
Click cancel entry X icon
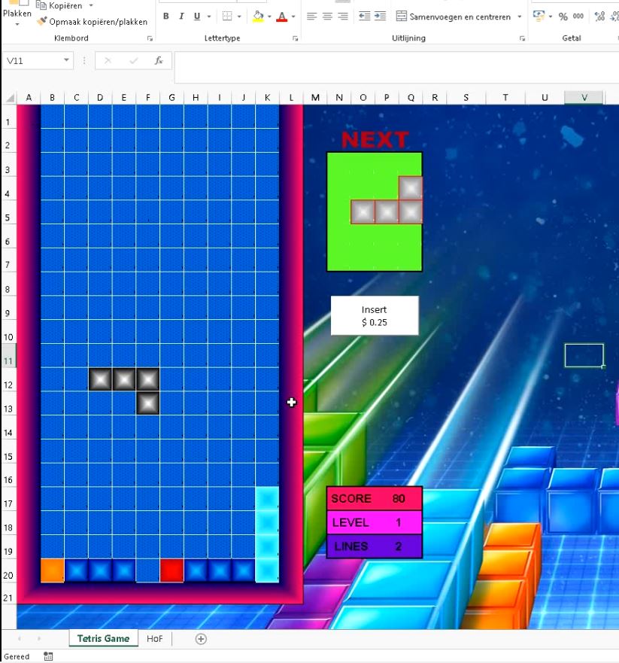click(x=108, y=61)
